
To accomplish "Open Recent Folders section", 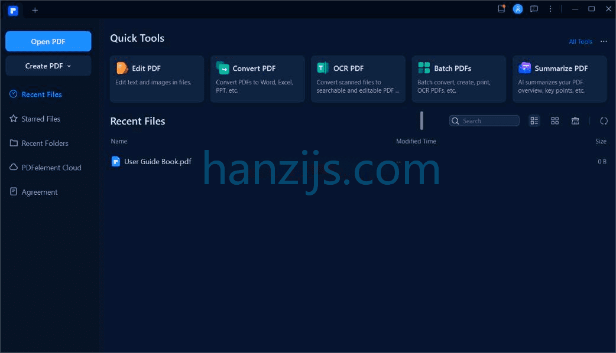I will [45, 143].
